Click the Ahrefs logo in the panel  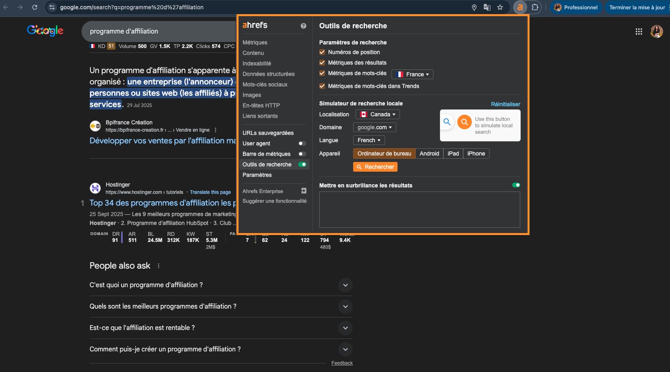255,25
